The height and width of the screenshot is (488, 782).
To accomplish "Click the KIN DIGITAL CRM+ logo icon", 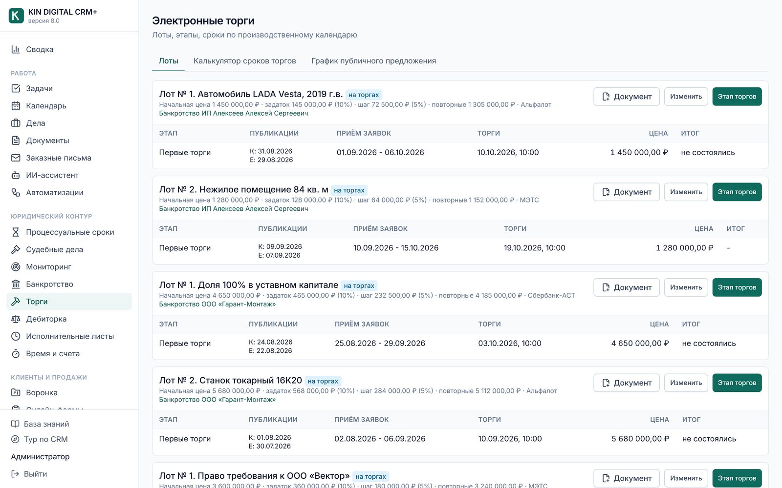I will click(16, 16).
